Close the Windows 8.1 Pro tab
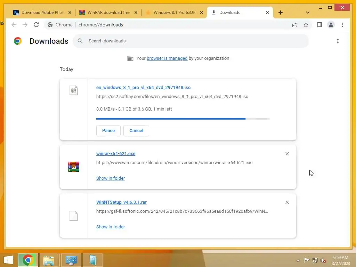This screenshot has width=356, height=267. click(201, 13)
